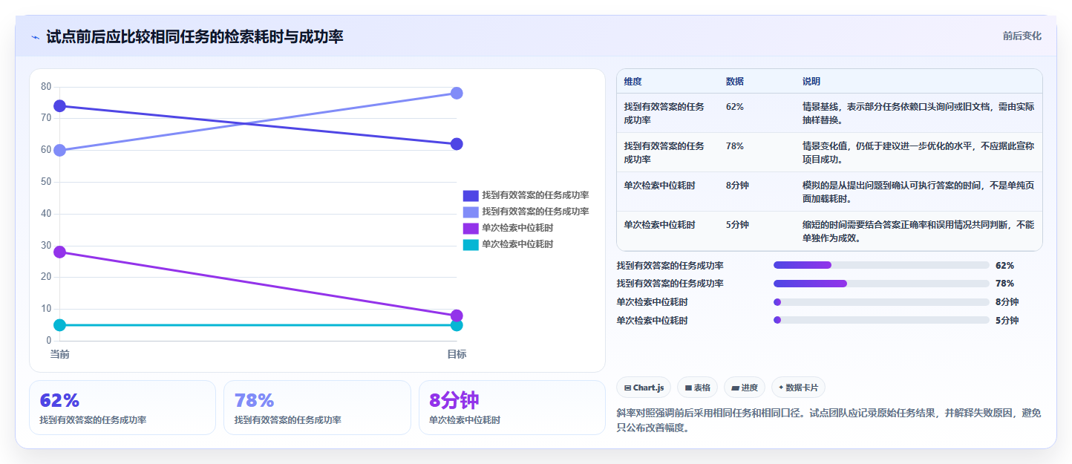Click the light periwinkle data point at 78 for 目标
Image resolution: width=1072 pixels, height=464 pixels.
(457, 93)
